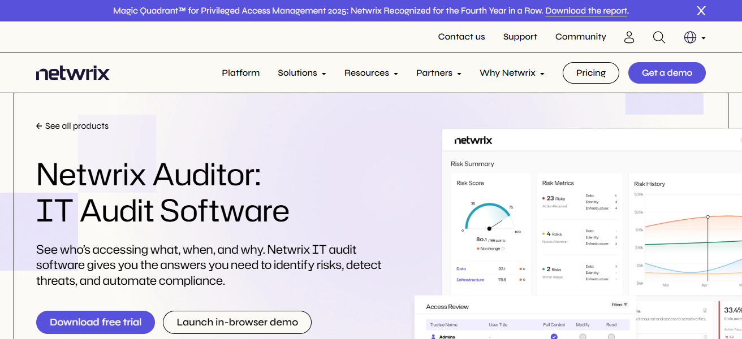Select the Platform menu item
742x339 pixels.
[x=240, y=72]
